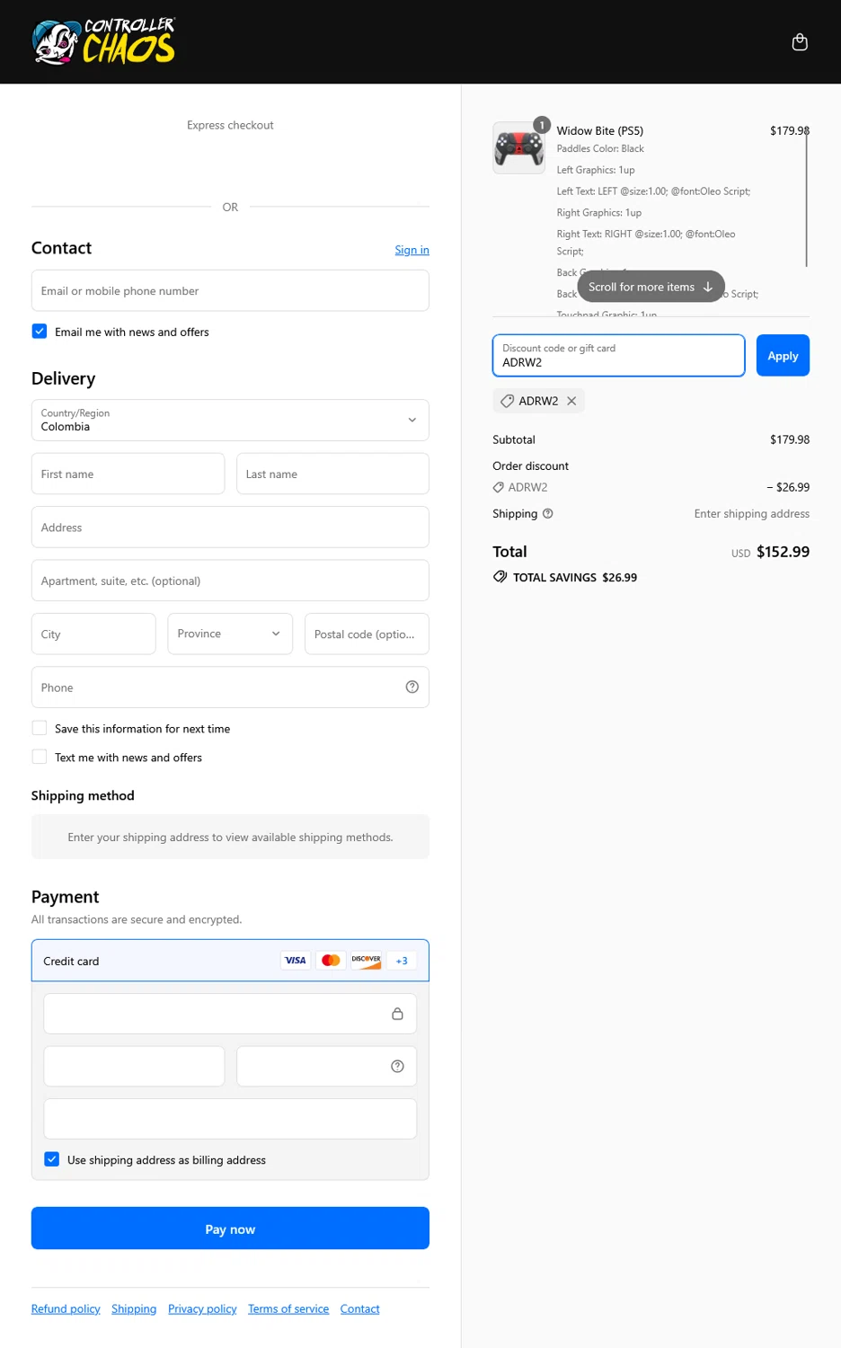Click the Express checkout label
Image resolution: width=841 pixels, height=1348 pixels.
pos(230,125)
